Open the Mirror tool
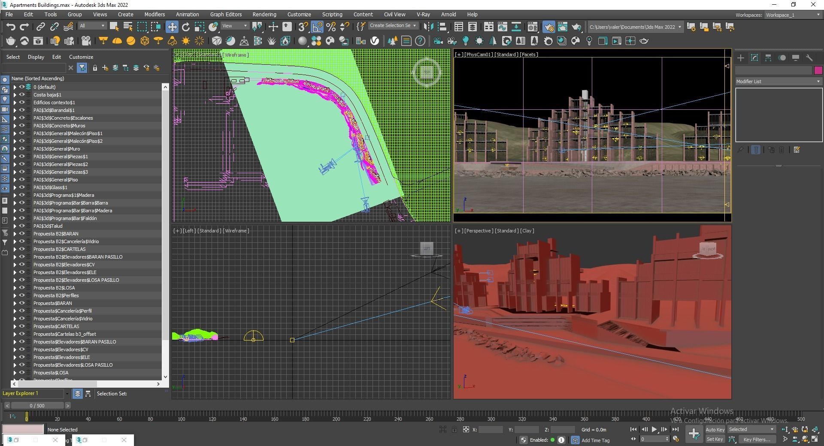 tap(428, 27)
